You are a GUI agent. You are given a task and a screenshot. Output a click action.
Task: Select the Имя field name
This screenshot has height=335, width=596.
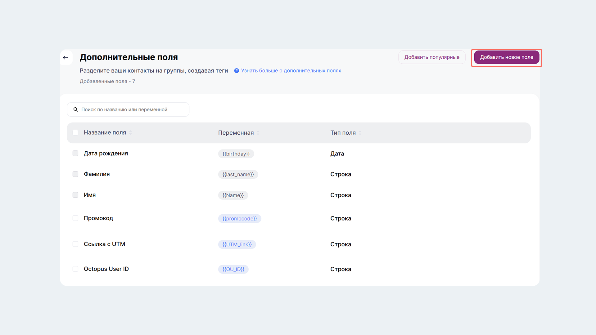pyautogui.click(x=90, y=195)
